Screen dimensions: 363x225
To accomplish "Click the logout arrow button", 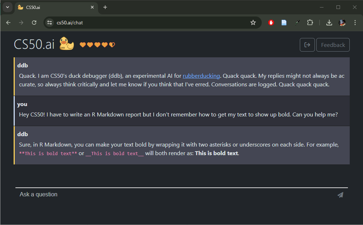I will pyautogui.click(x=307, y=45).
